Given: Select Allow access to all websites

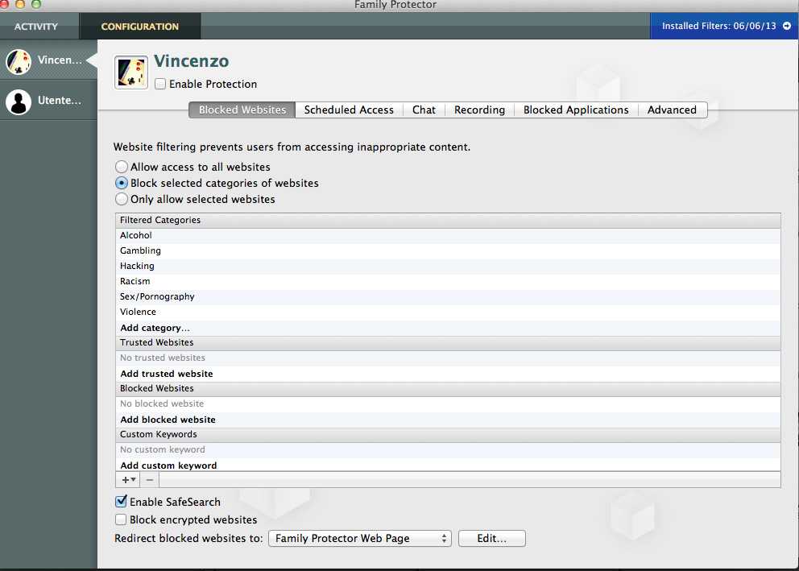Looking at the screenshot, I should [122, 167].
